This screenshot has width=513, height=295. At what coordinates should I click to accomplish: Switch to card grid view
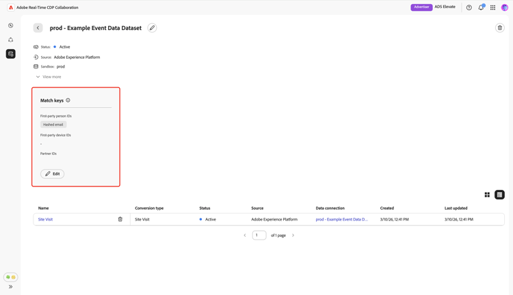(487, 195)
